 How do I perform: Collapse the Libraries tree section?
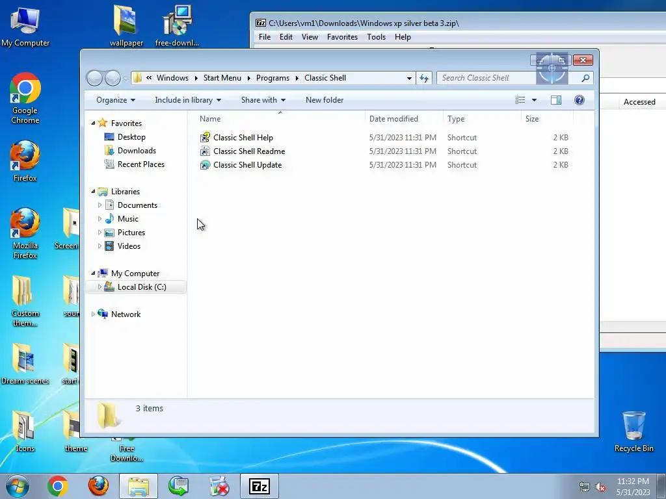[93, 192]
